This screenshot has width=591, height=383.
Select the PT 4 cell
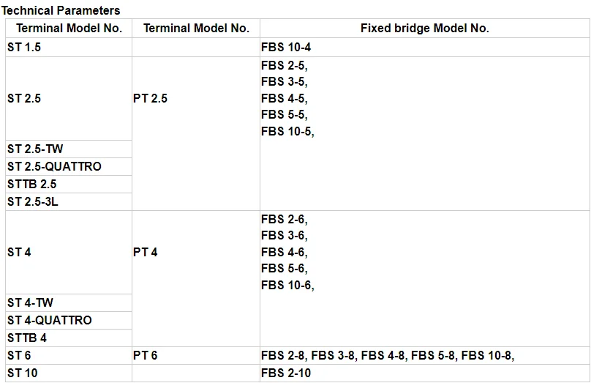145,253
